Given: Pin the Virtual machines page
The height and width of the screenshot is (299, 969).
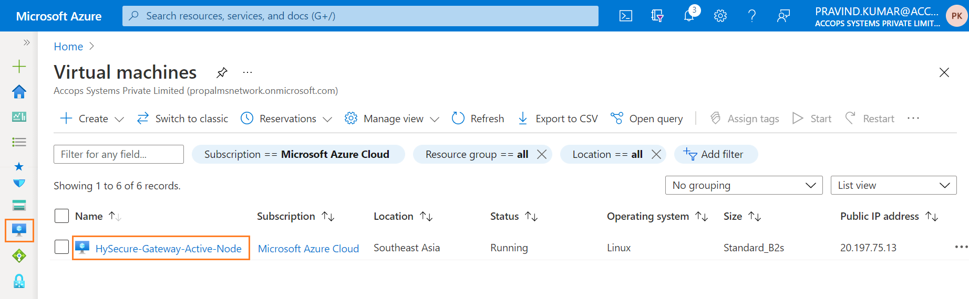Looking at the screenshot, I should [222, 72].
